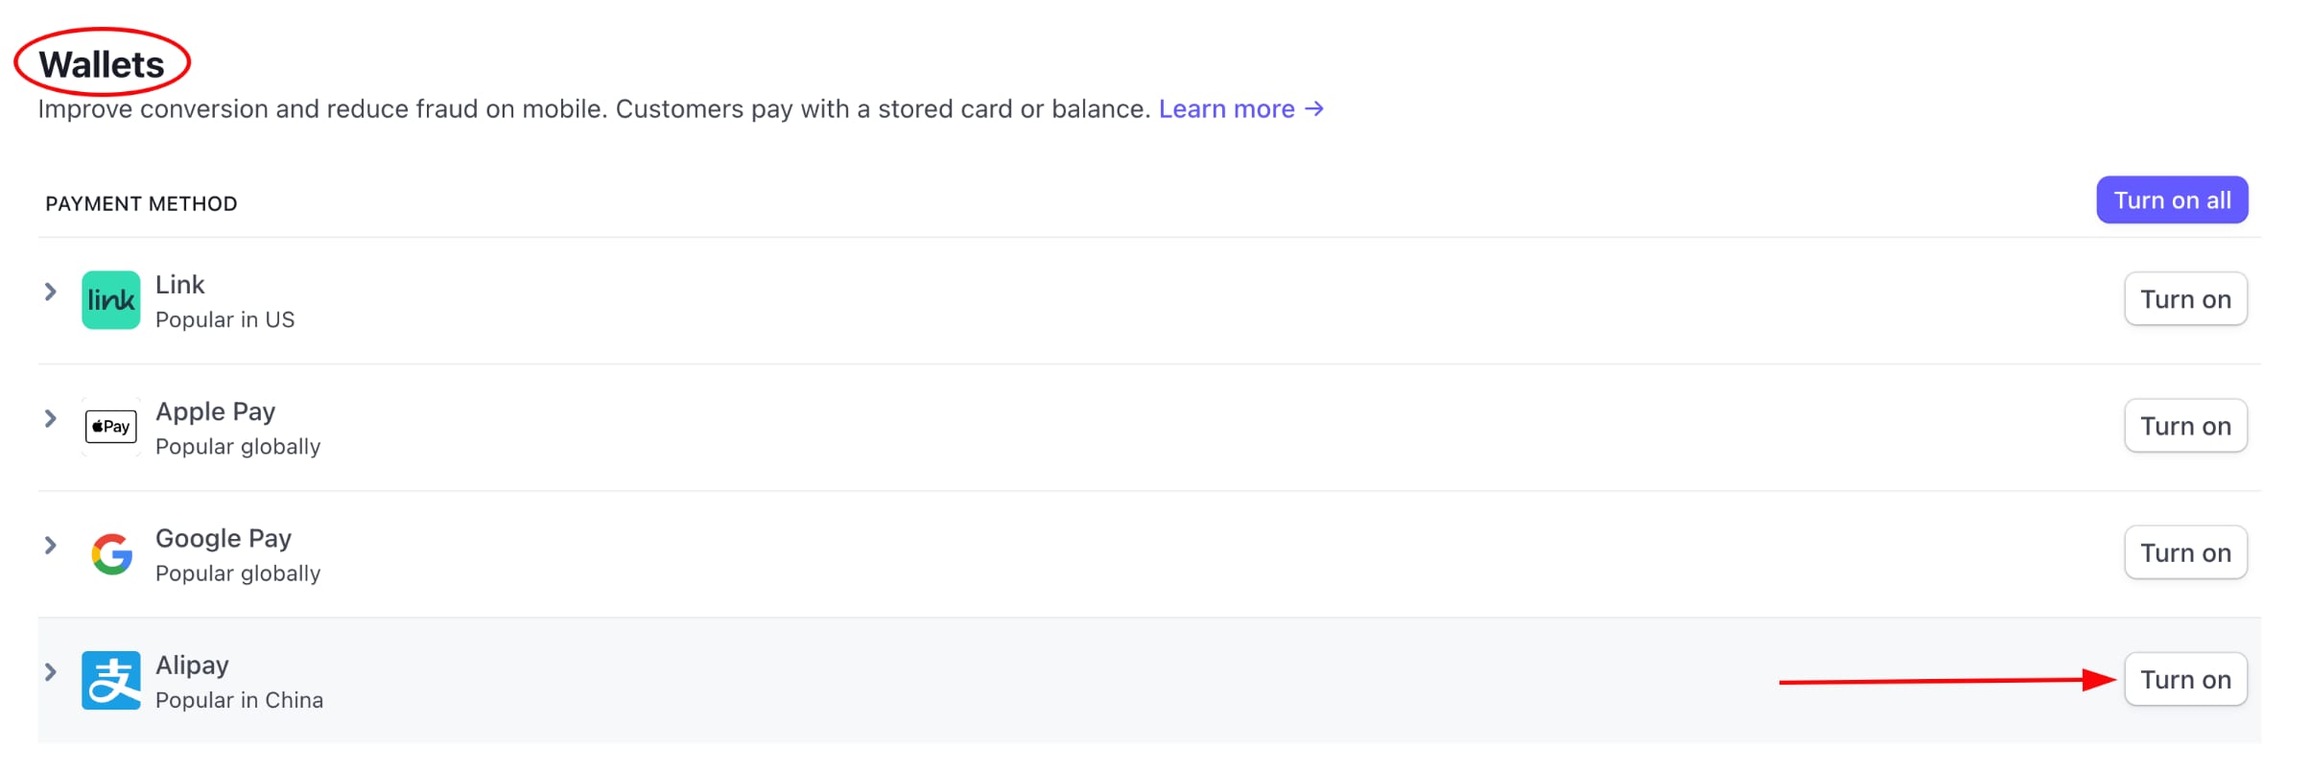
Task: Click the Apple Pay logo
Action: [110, 426]
